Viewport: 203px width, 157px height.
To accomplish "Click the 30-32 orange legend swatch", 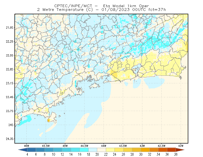I will tap(145, 150).
